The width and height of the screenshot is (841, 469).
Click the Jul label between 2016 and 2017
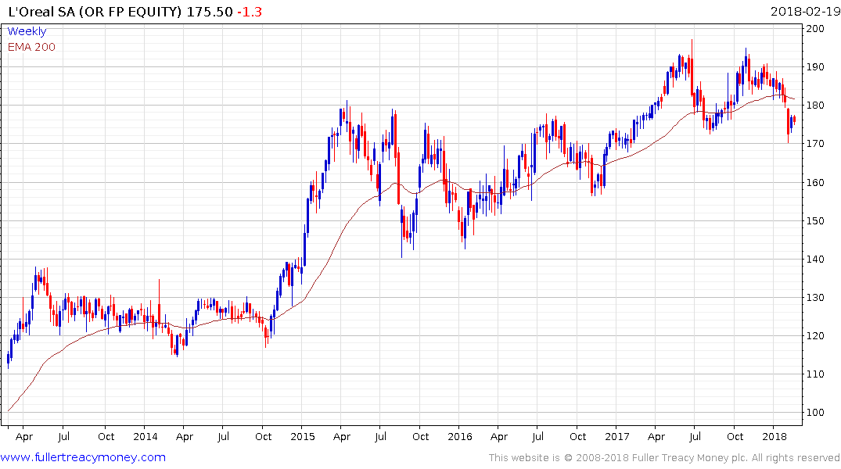pos(537,436)
